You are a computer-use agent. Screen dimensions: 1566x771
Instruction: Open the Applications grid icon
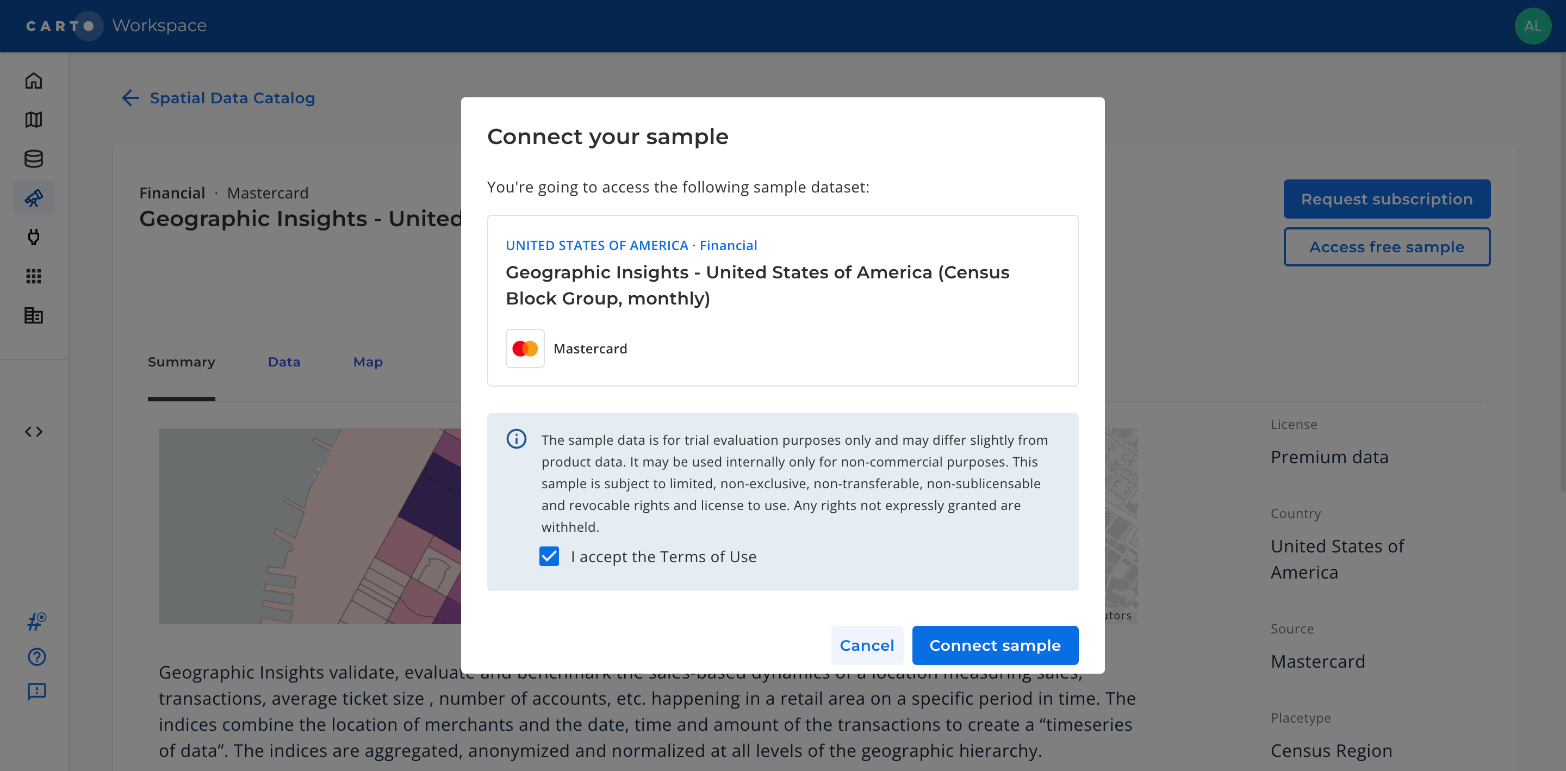(33, 276)
